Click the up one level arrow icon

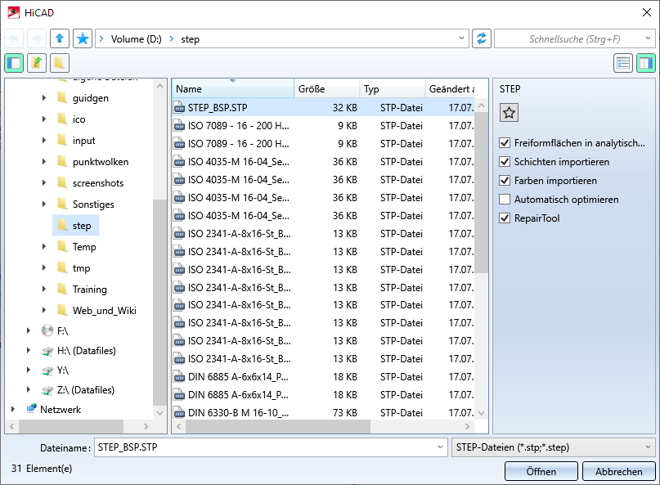(60, 38)
